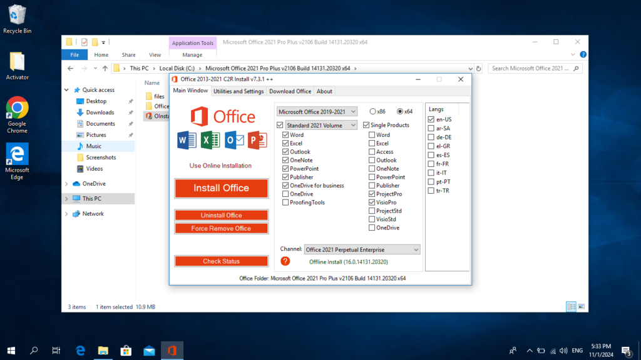
Task: Select the Activator folder on desktop
Action: click(17, 66)
